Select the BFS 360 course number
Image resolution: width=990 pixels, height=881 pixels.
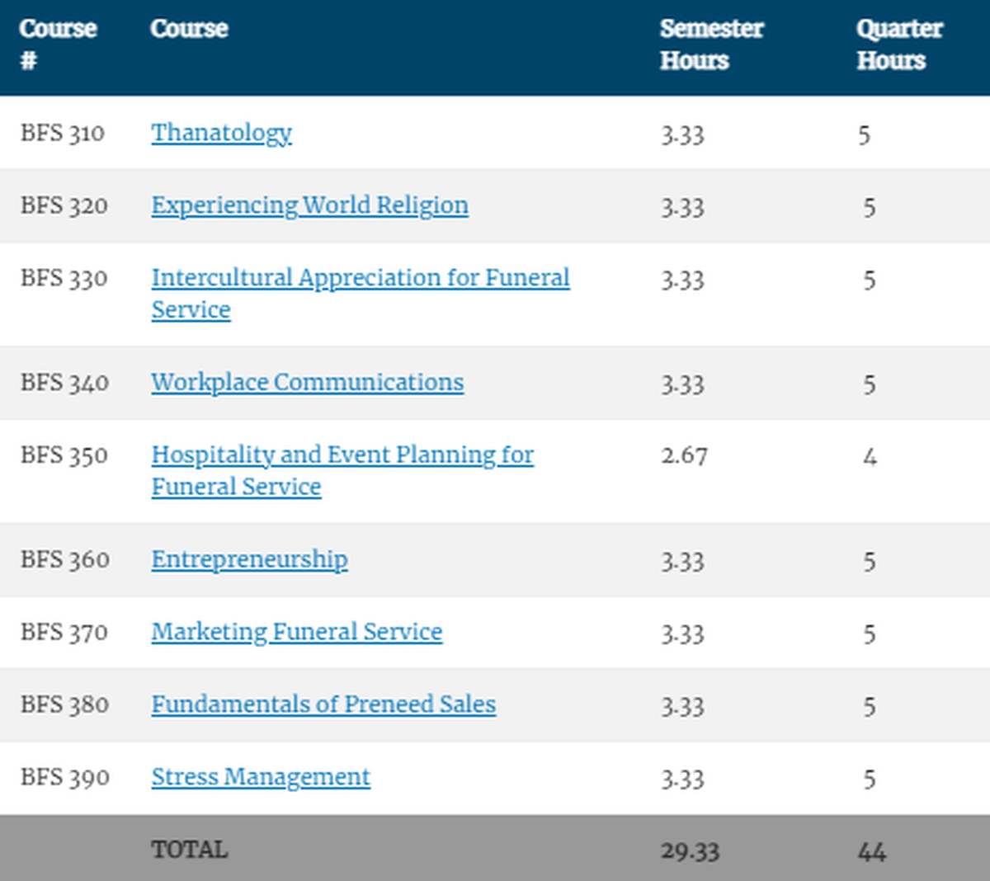coord(65,559)
